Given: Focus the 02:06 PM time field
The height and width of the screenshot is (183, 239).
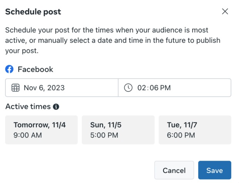Looking at the screenshot, I should point(175,87).
